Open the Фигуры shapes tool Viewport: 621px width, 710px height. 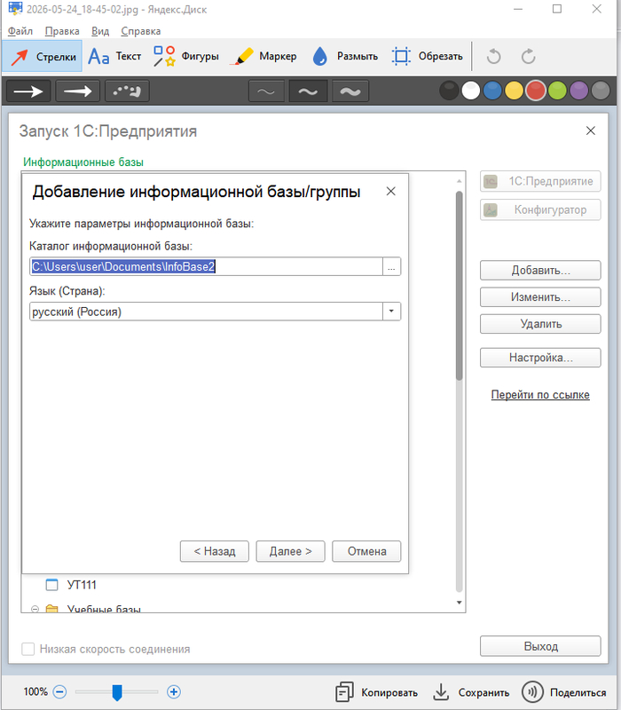185,56
